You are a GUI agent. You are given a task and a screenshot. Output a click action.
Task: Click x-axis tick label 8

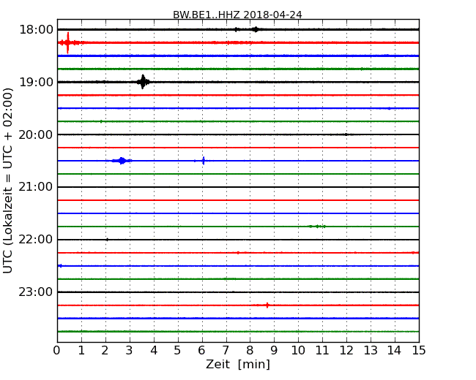pyautogui.click(x=250, y=350)
